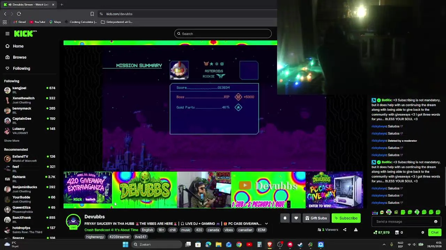This screenshot has height=250, width=446.
Task: Open the Kick hamburger sidebar menu
Action: point(7,34)
